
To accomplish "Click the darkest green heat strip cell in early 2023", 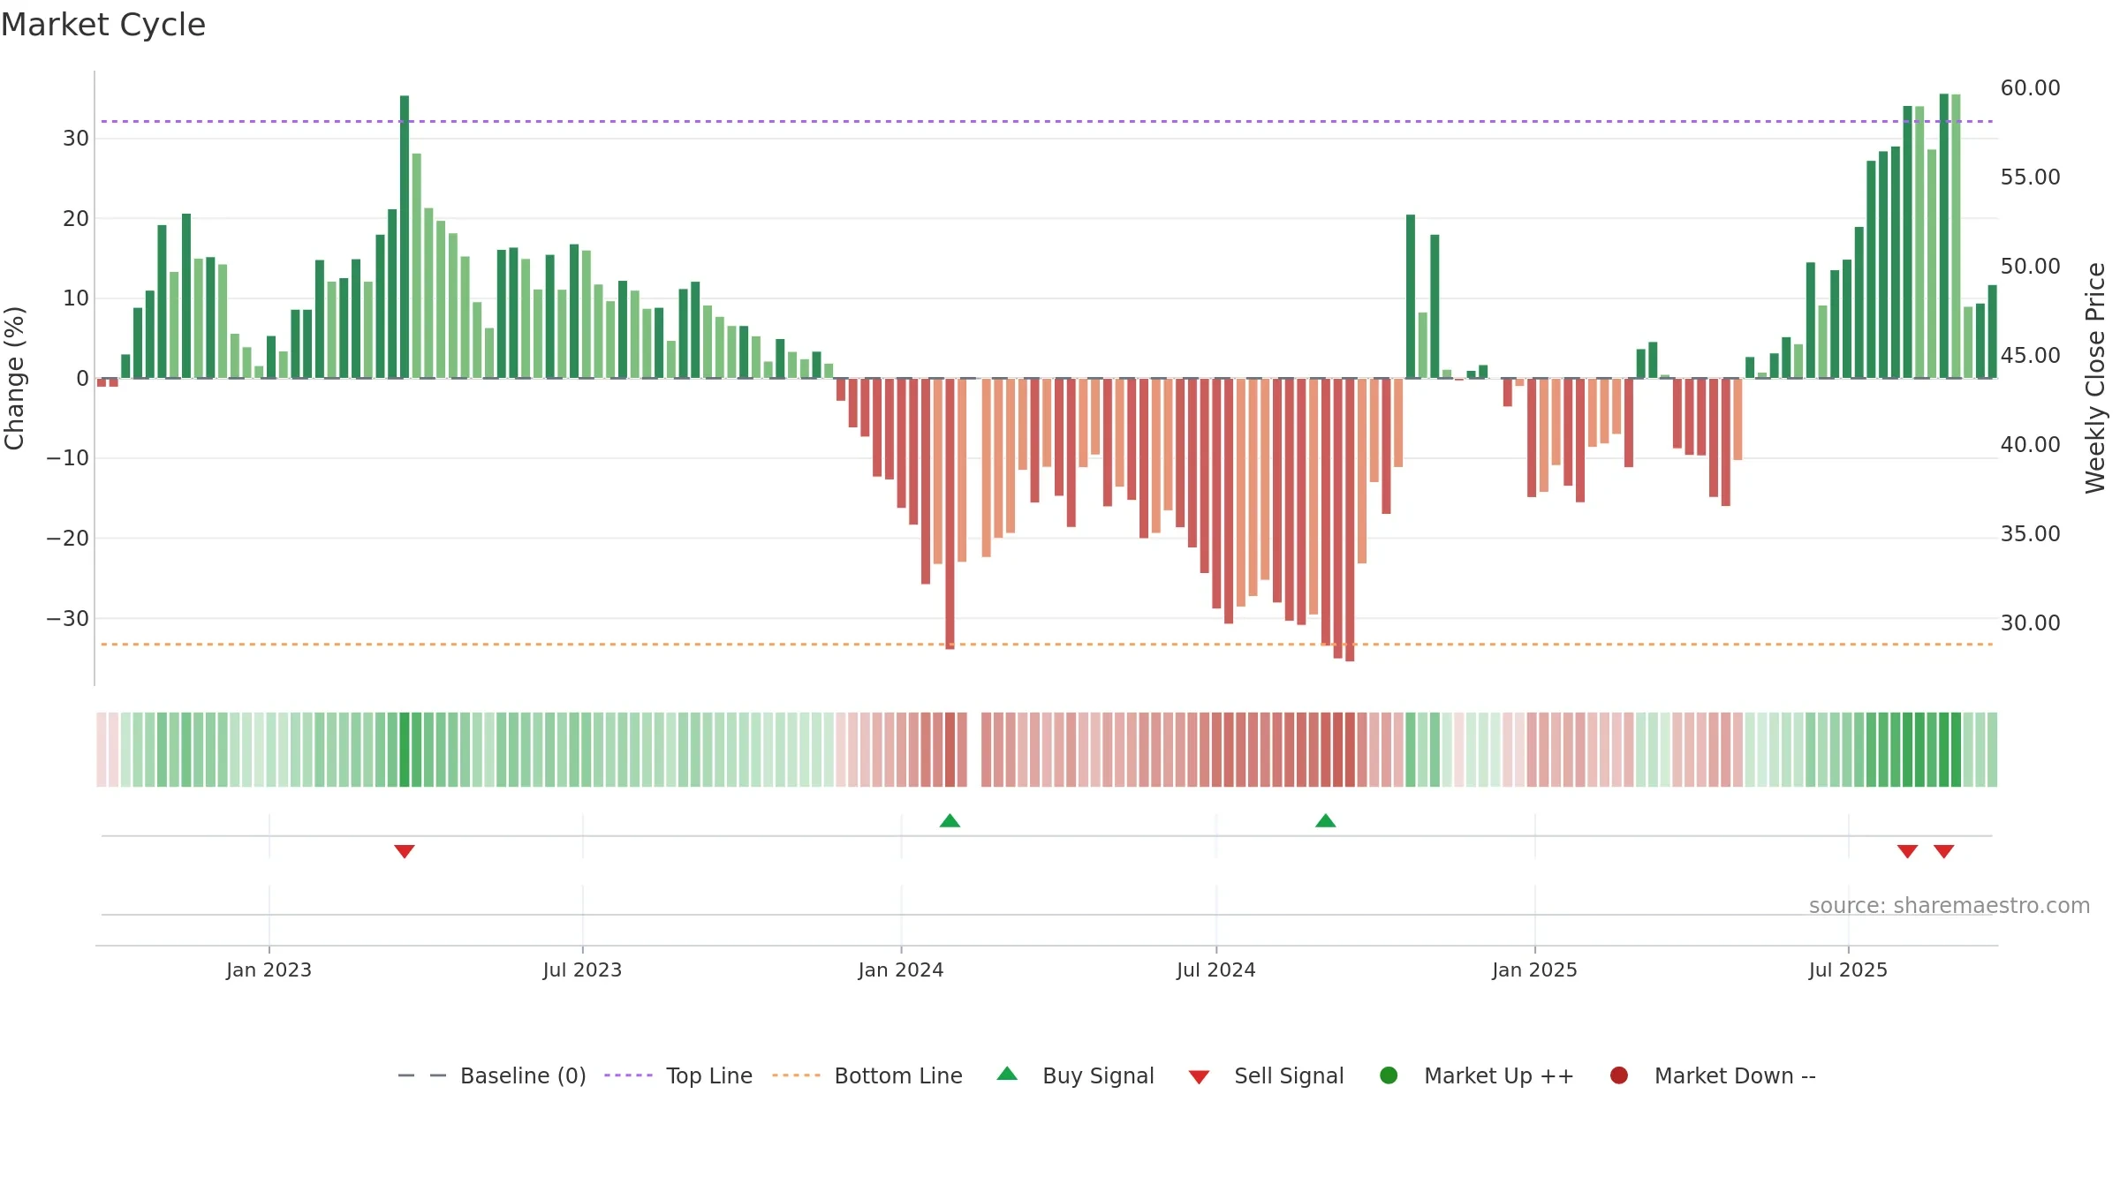I will coord(405,750).
